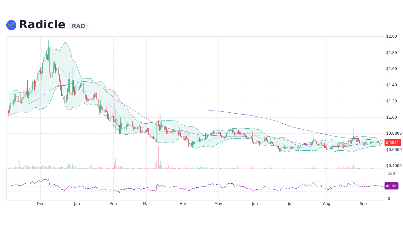Select the Dec label on the time axis
This screenshot has height=226, width=403.
pos(40,203)
